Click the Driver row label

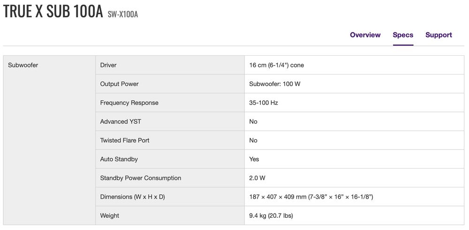108,65
